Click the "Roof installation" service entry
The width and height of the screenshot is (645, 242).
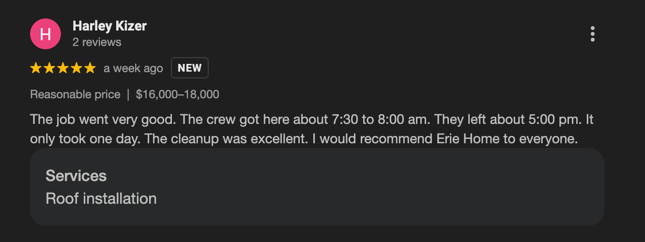[101, 198]
